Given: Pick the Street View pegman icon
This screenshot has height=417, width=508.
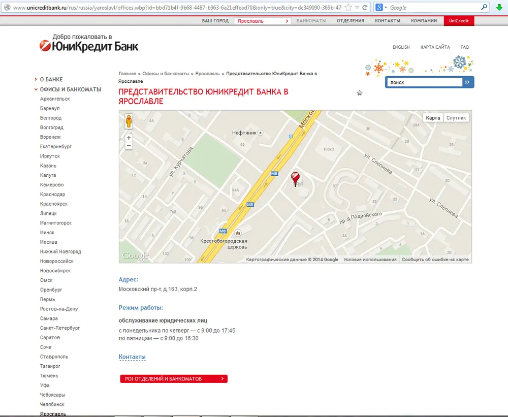Looking at the screenshot, I should (x=129, y=121).
